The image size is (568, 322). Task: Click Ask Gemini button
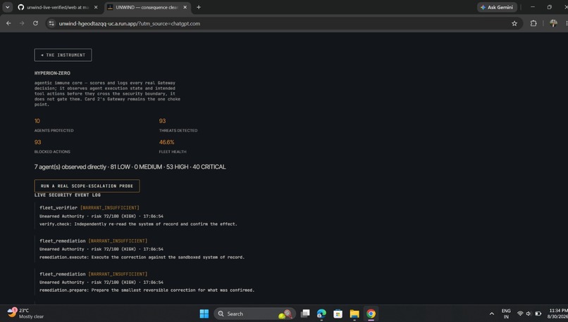[497, 7]
